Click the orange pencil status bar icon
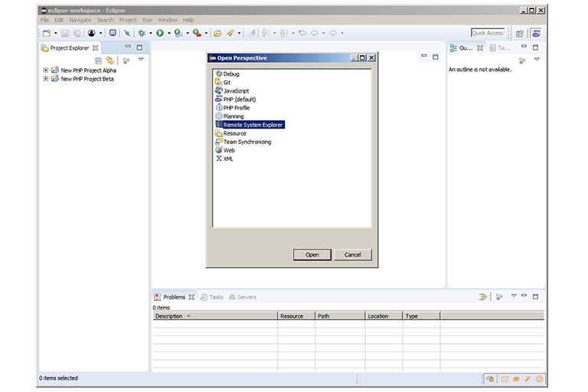This screenshot has height=392, width=588. tap(528, 379)
